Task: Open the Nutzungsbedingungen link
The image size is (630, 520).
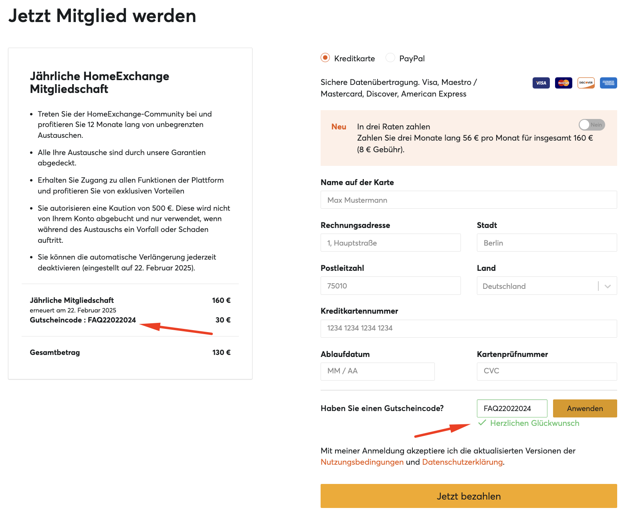Action: click(x=362, y=462)
